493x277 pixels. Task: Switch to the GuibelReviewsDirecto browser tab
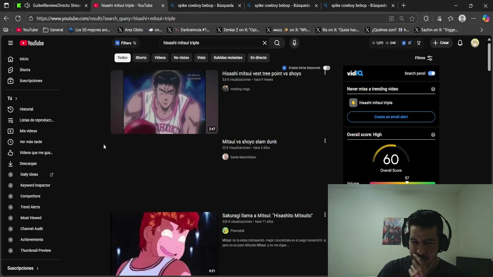pos(52,5)
